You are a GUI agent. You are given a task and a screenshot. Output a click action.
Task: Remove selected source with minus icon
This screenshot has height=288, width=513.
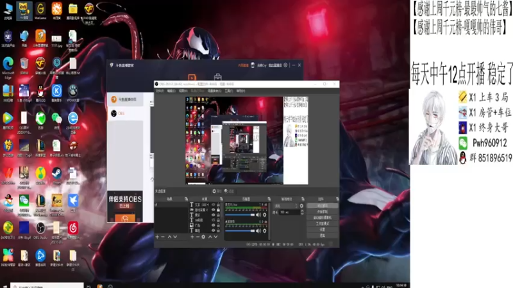[x=198, y=237]
